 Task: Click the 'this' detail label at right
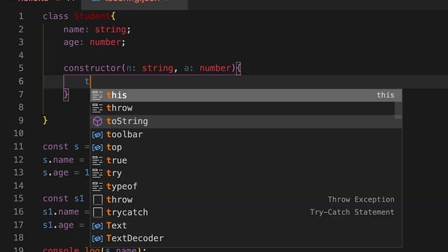click(386, 95)
